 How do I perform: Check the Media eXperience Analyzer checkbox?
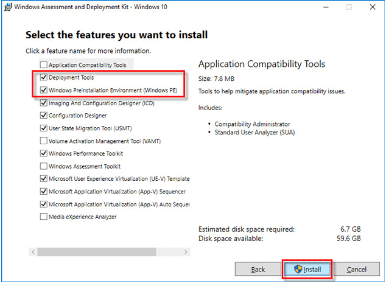(43, 216)
